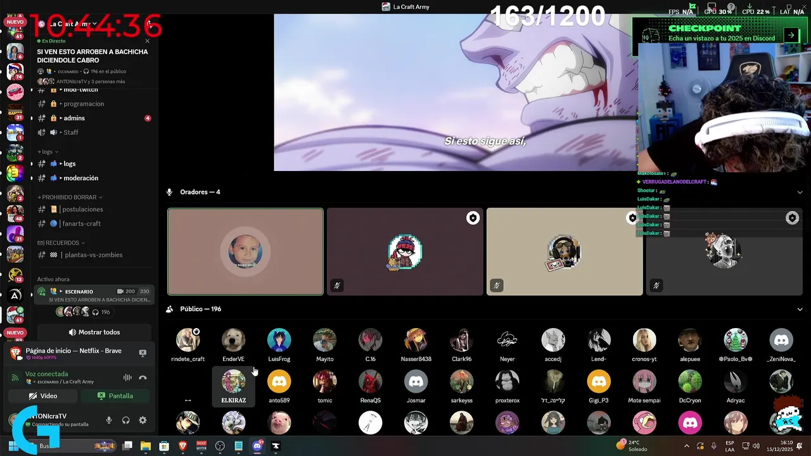Open OBS Studio from the taskbar
The width and height of the screenshot is (811, 456).
coord(220,446)
